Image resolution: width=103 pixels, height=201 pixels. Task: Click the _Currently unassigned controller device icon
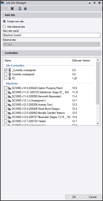(9, 70)
